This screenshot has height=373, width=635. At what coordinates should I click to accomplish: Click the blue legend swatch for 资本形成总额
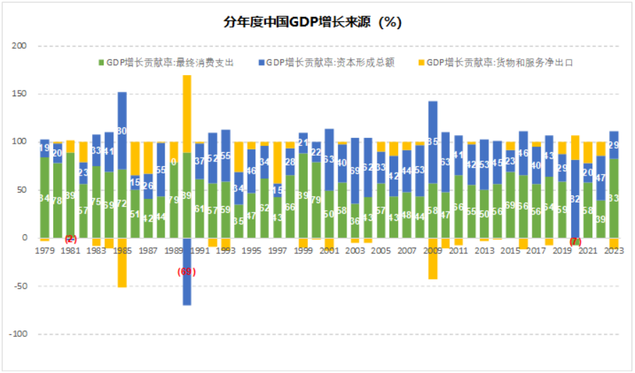point(262,62)
